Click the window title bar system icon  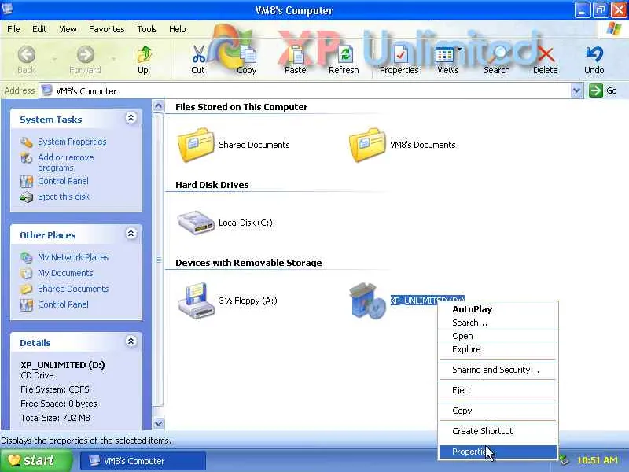(x=7, y=9)
